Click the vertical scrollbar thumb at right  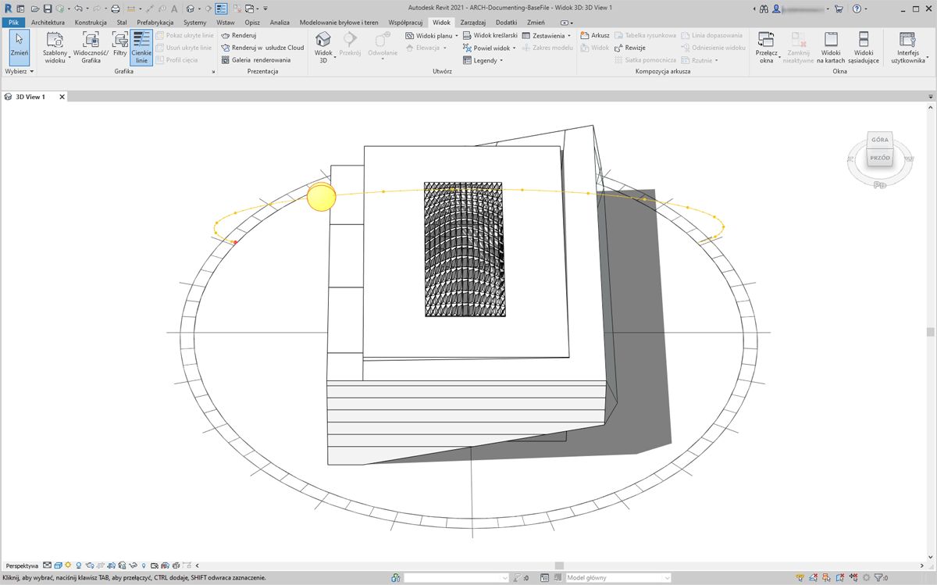(930, 331)
